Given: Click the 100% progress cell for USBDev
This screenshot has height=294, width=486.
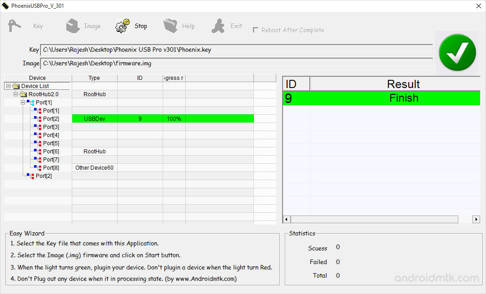Looking at the screenshot, I should pyautogui.click(x=175, y=118).
